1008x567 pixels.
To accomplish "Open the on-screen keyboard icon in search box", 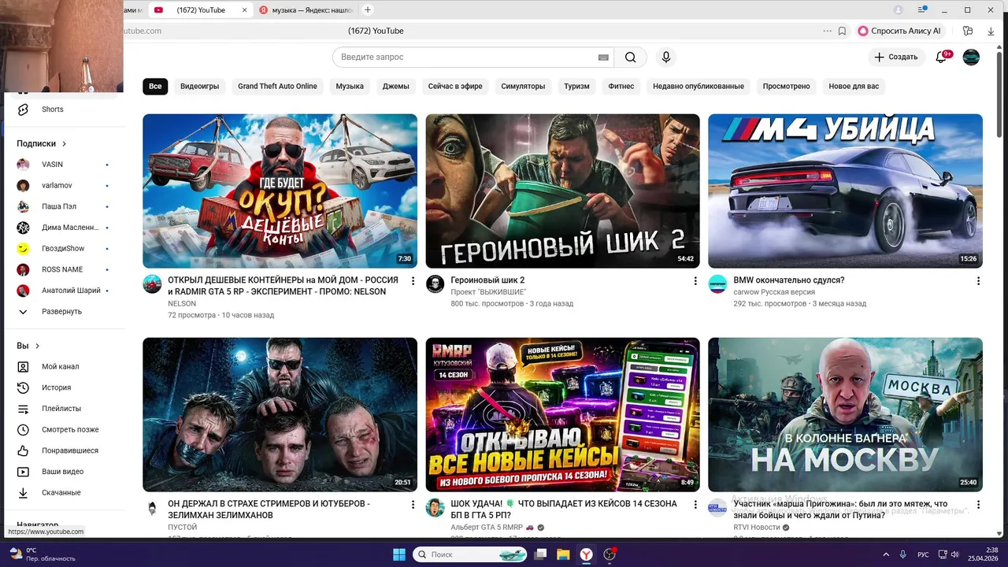I will [603, 57].
